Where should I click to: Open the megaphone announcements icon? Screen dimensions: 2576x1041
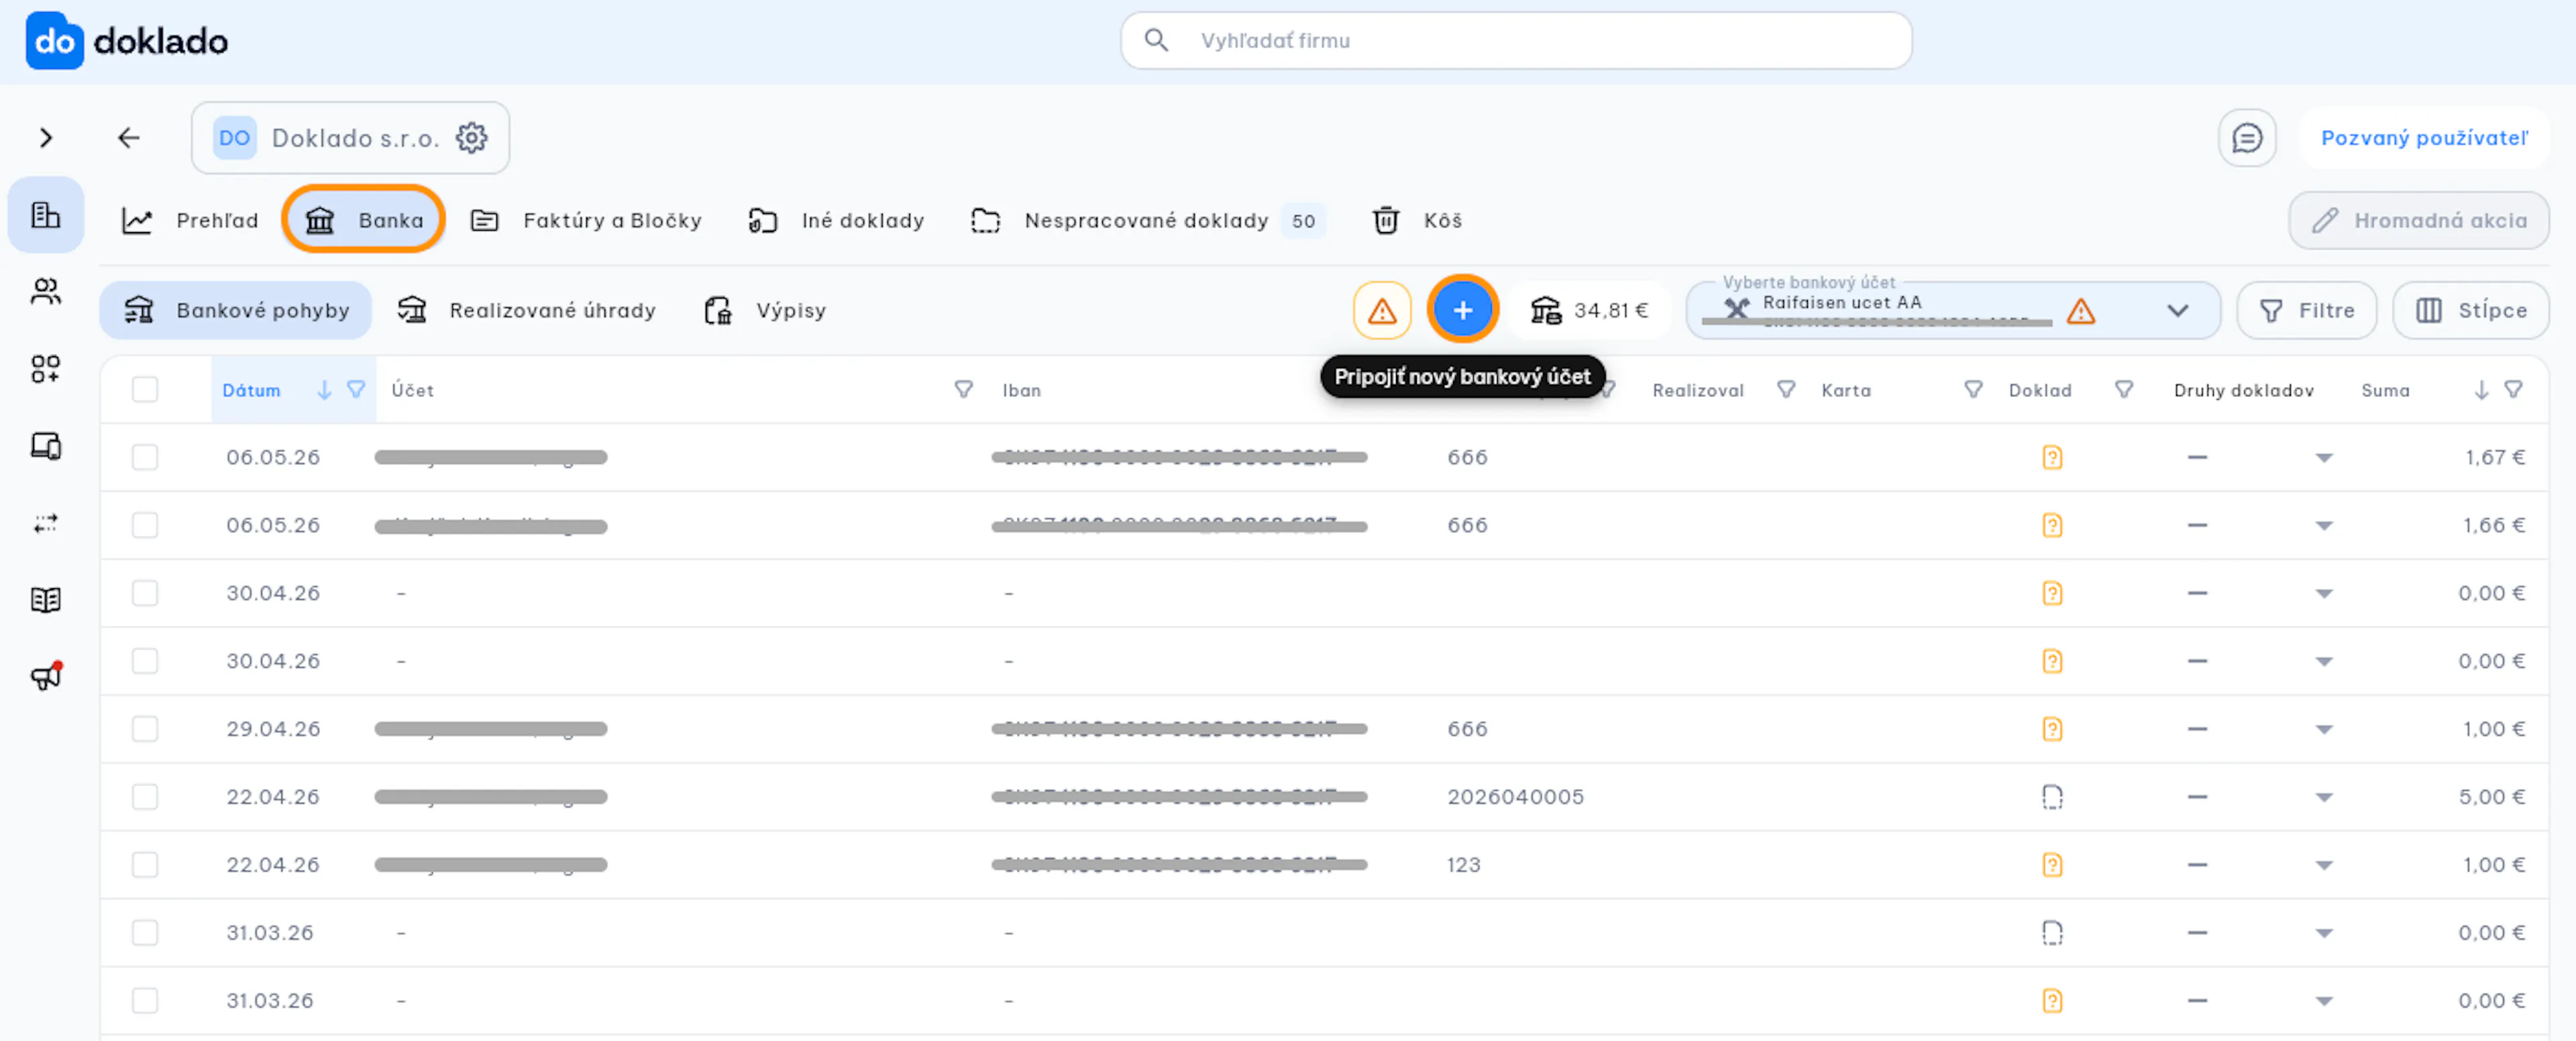point(46,677)
